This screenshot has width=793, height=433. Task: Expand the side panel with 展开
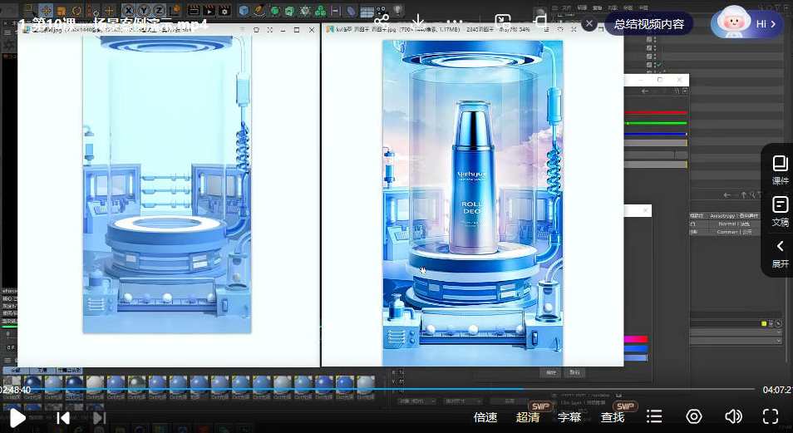pyautogui.click(x=780, y=253)
